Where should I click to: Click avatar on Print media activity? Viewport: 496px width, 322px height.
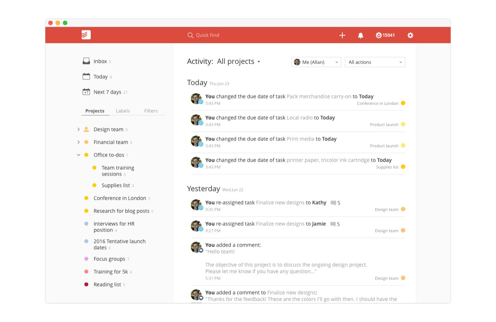coord(196,141)
